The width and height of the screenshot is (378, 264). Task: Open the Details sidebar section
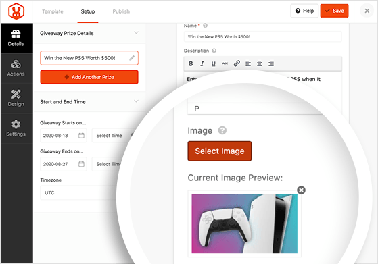tap(16, 38)
